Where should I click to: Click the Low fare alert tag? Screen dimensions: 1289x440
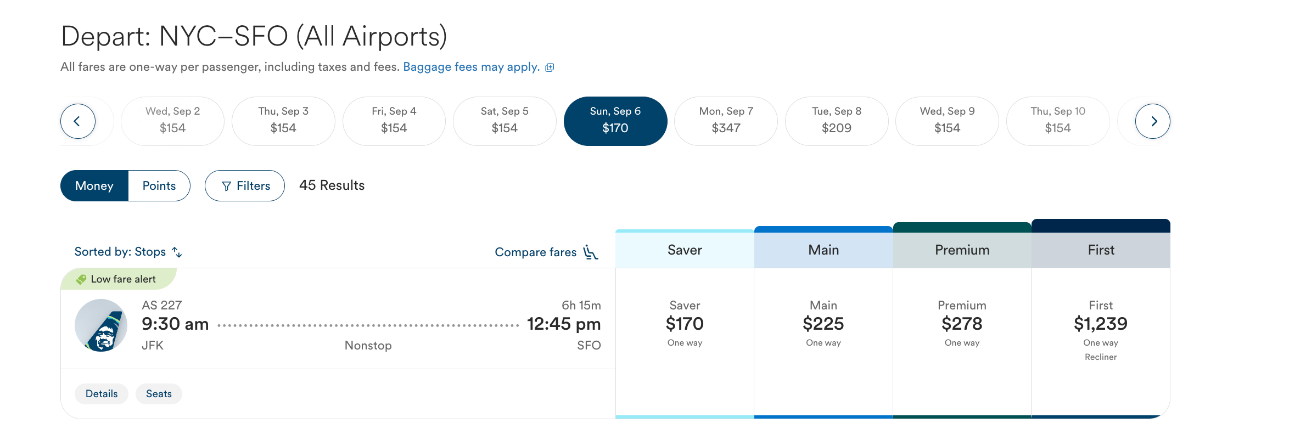[118, 279]
